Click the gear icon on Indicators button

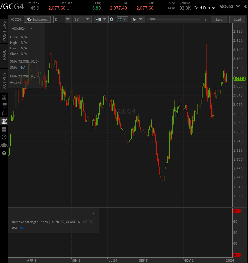pos(29,19)
